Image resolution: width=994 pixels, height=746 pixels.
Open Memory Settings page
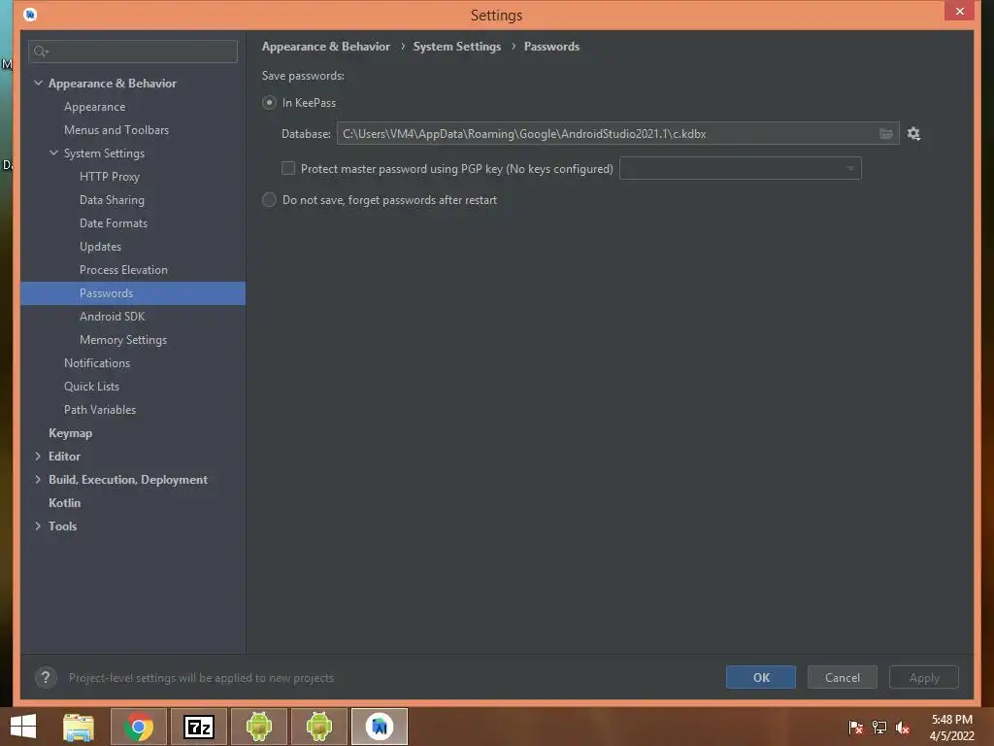pyautogui.click(x=123, y=339)
